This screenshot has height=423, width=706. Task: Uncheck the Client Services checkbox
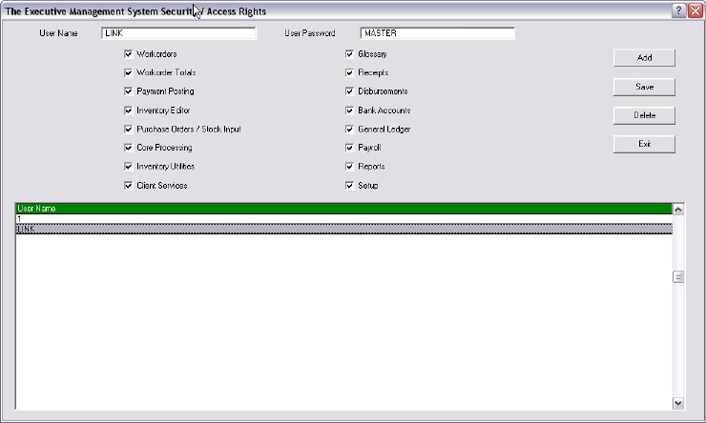coord(128,185)
